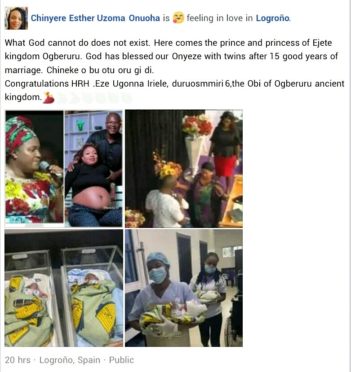The width and height of the screenshot is (351, 372).
Task: Click the Public privacy label
Action: click(121, 360)
